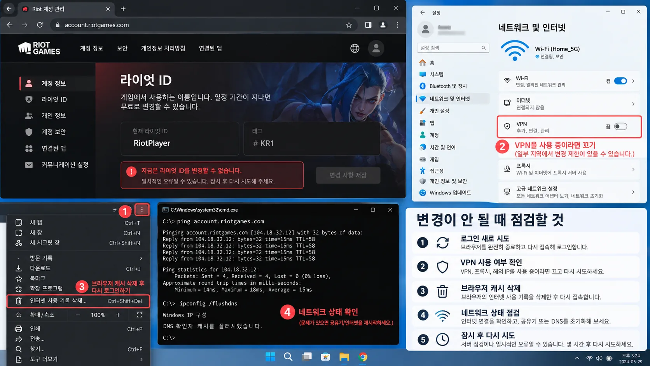Enter fullscreen from Chrome menu zoom row
This screenshot has height=366, width=650.
coord(140,315)
